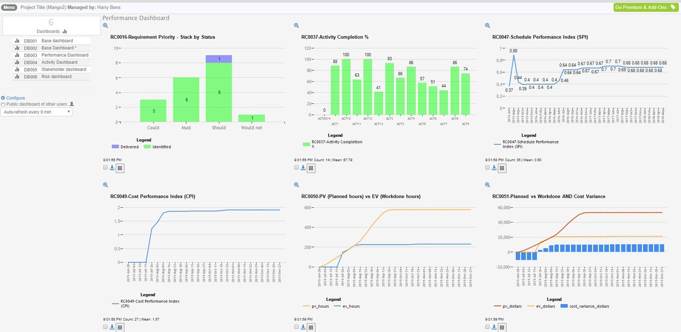681x332 pixels.
Task: Tick the checkbox under RC0049 CPI chart
Action: click(x=105, y=327)
